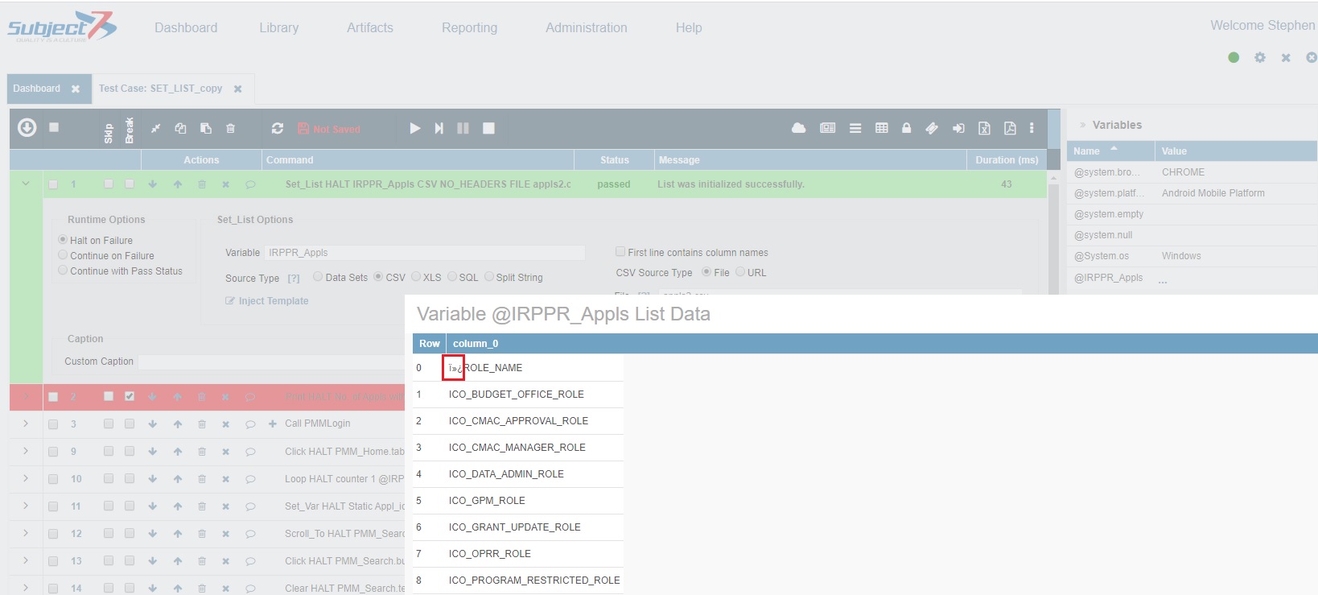Expand step 11 Set_Var row
The image size is (1318, 595).
point(26,506)
